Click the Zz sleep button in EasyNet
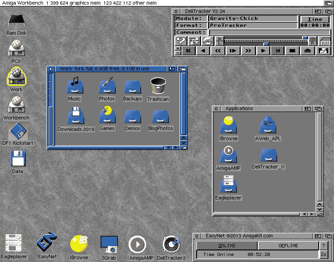This screenshot has height=262, width=334. [x=323, y=255]
